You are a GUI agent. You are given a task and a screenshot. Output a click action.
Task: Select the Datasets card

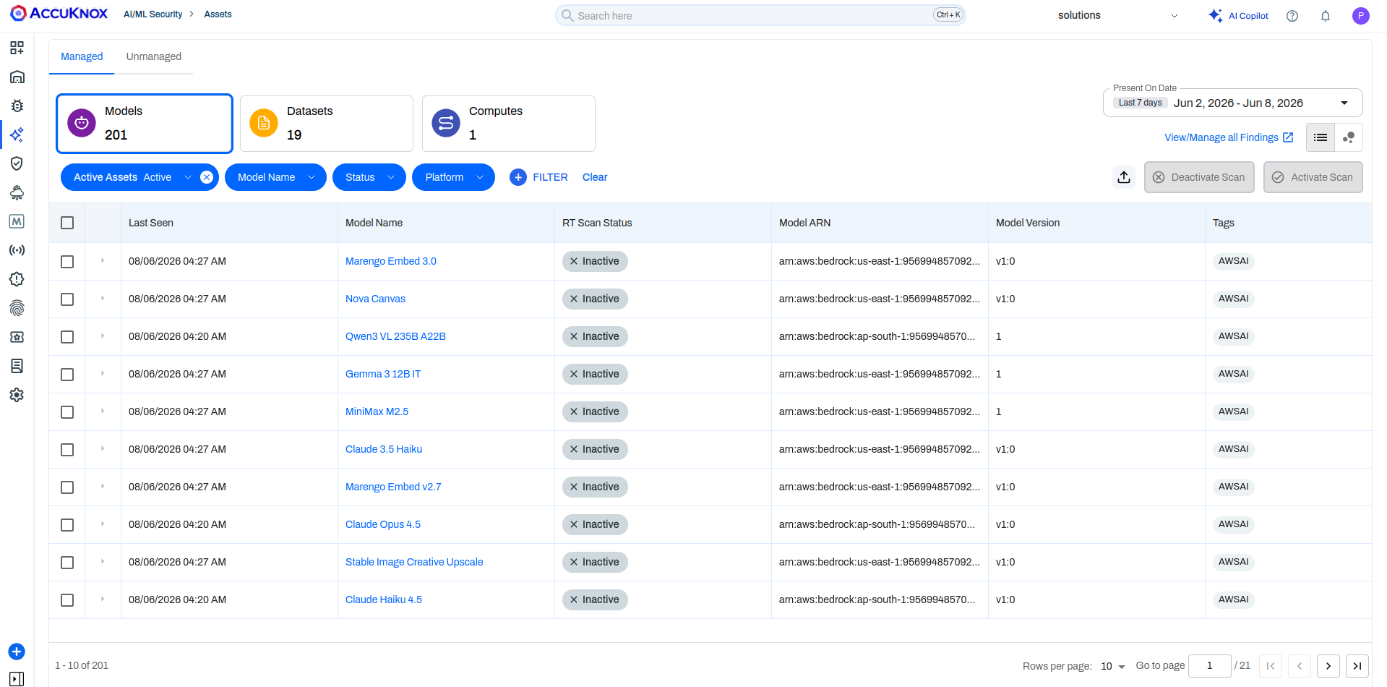pos(327,124)
